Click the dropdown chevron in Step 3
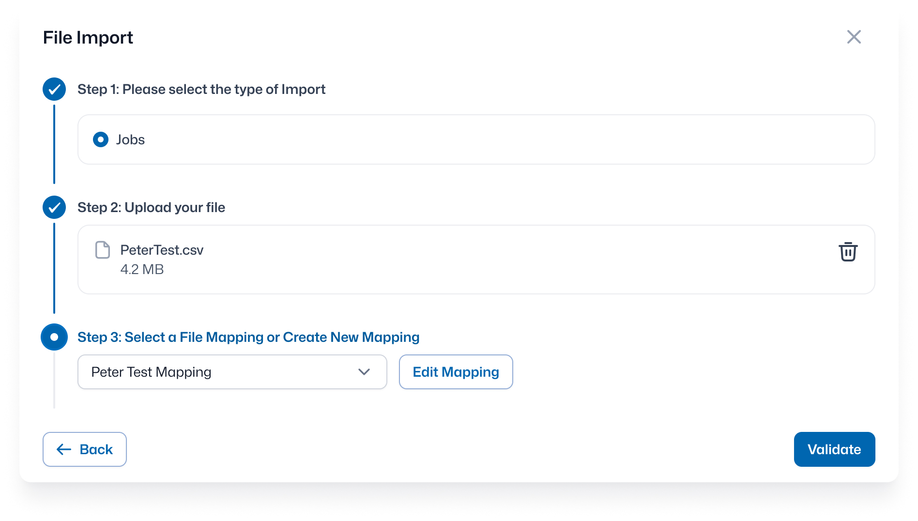This screenshot has height=521, width=918. point(364,372)
